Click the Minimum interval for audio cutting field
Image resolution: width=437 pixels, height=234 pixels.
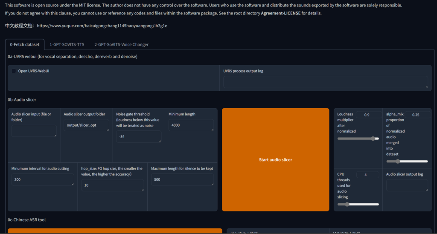(x=43, y=179)
